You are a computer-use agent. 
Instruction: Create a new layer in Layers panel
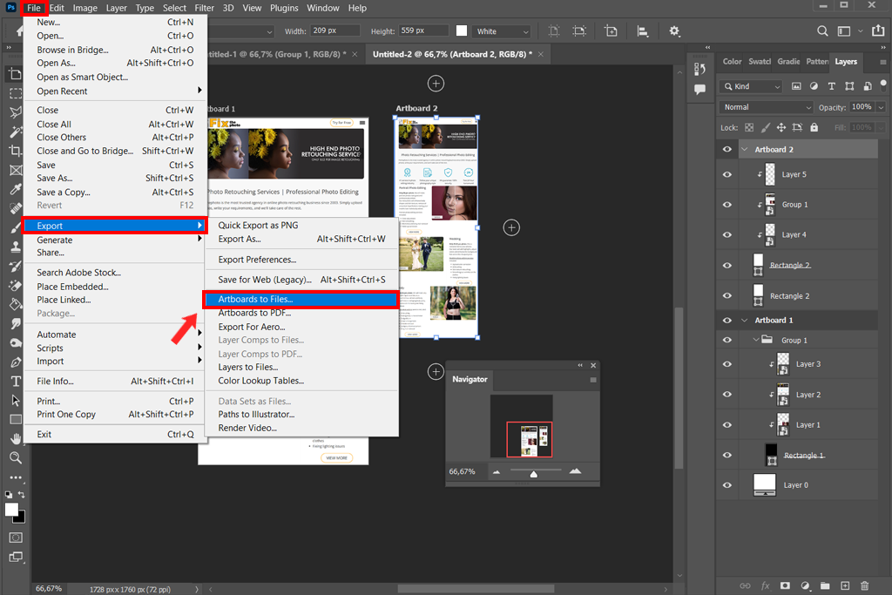coord(845,585)
